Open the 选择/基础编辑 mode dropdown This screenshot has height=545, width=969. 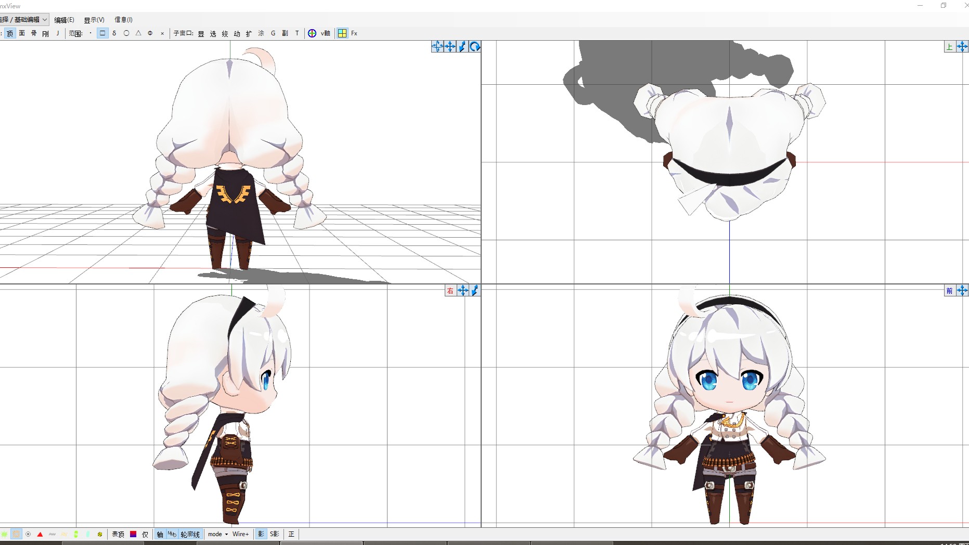24,20
